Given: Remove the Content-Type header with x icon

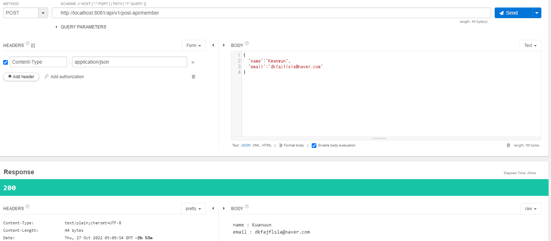Looking at the screenshot, I should coord(193,62).
